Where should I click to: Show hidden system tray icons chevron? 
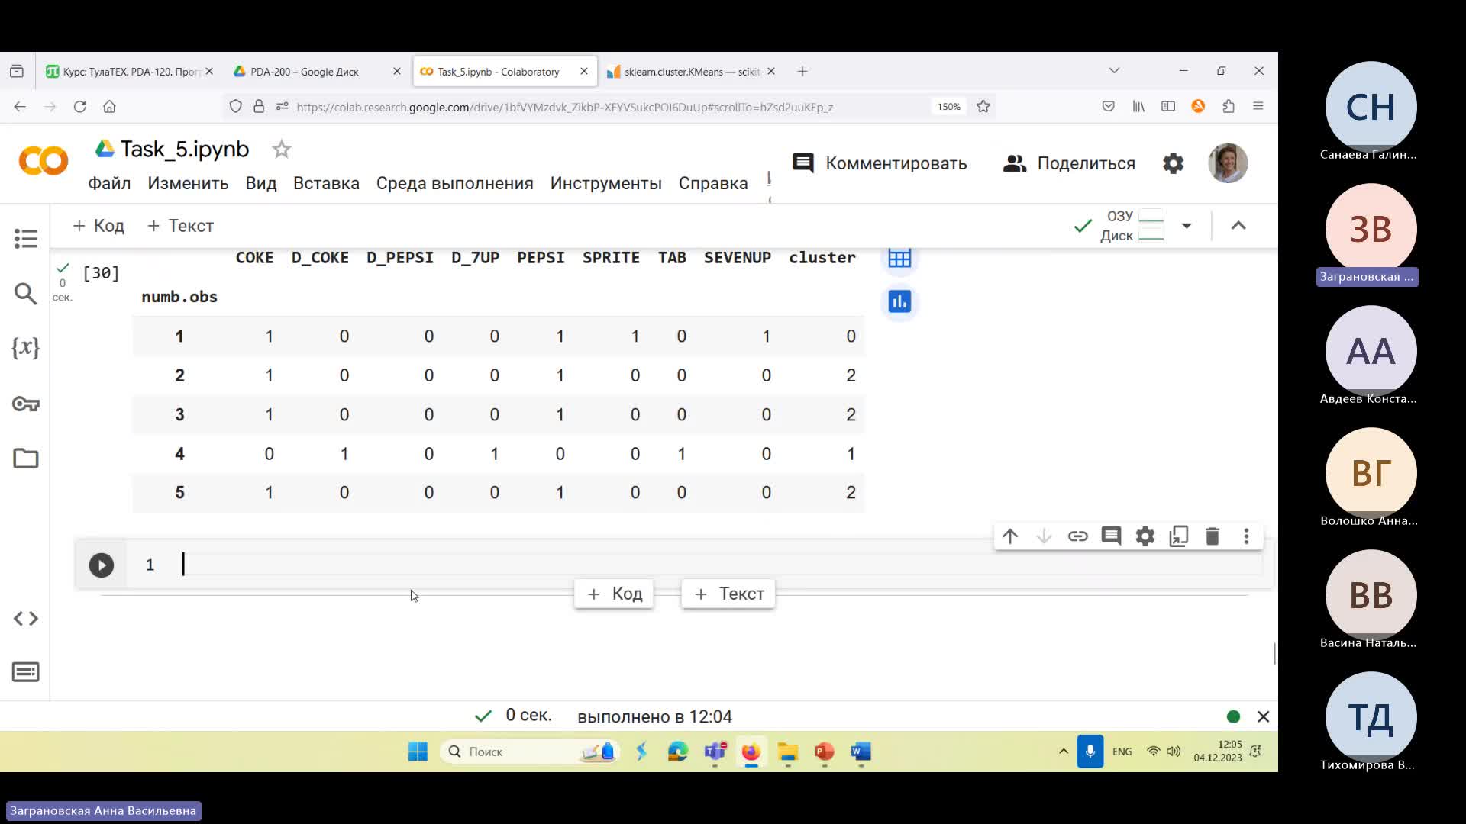pos(1063,752)
